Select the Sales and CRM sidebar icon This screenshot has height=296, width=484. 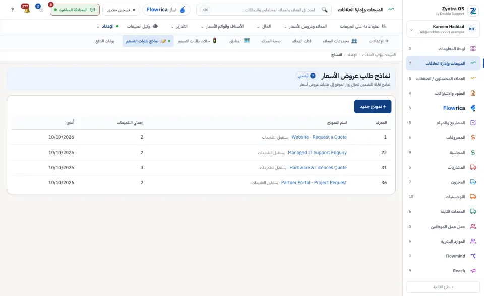click(x=473, y=63)
